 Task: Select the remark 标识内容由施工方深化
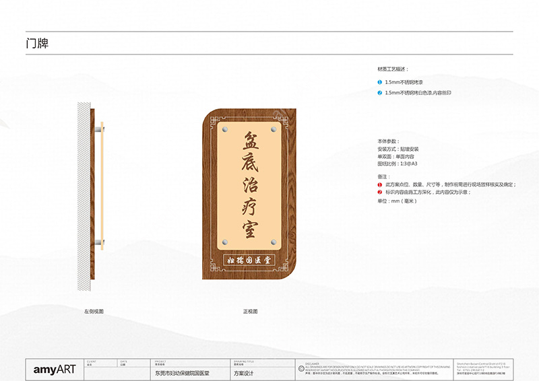click(428, 193)
